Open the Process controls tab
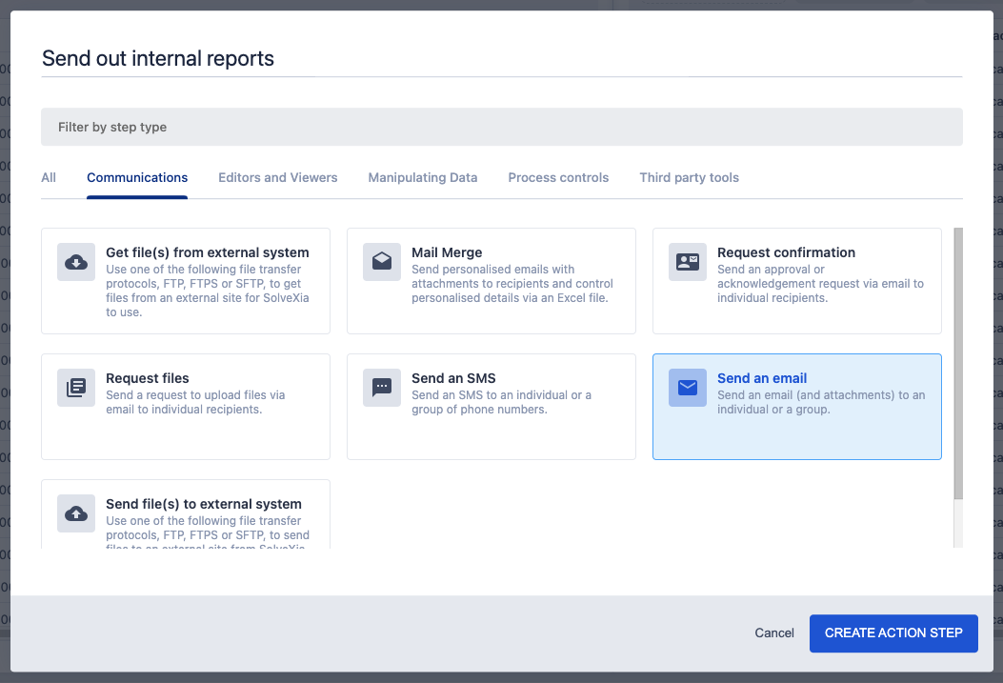The width and height of the screenshot is (1003, 683). coord(558,177)
